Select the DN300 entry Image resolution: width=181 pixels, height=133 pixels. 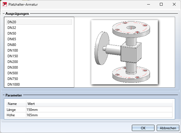[x=39, y=67]
